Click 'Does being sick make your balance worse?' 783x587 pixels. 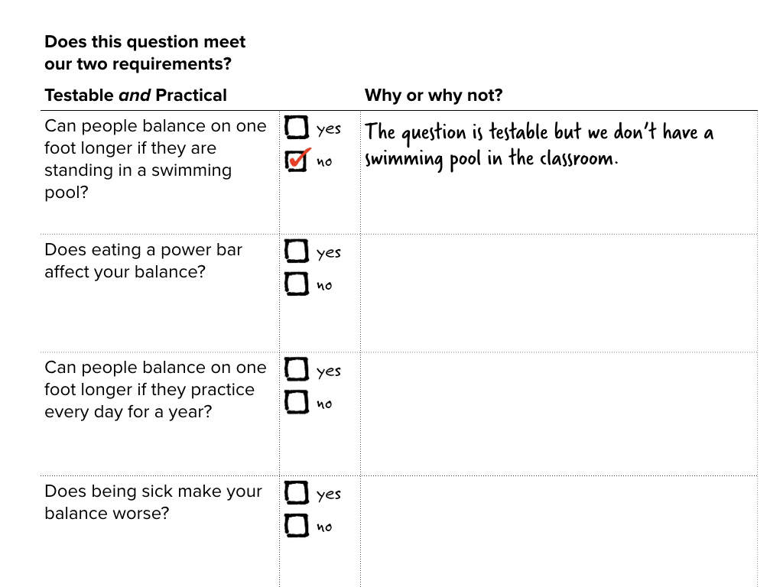coord(153,502)
